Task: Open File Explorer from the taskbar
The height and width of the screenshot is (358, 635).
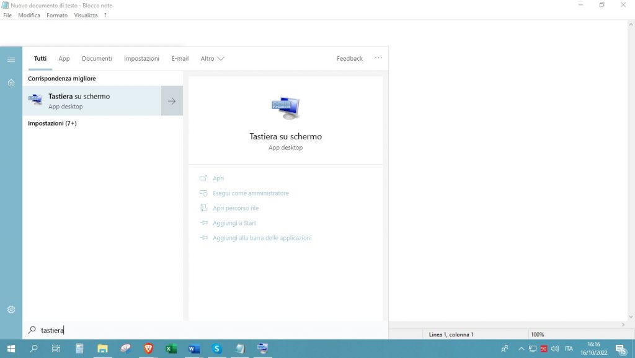Action: tap(102, 349)
